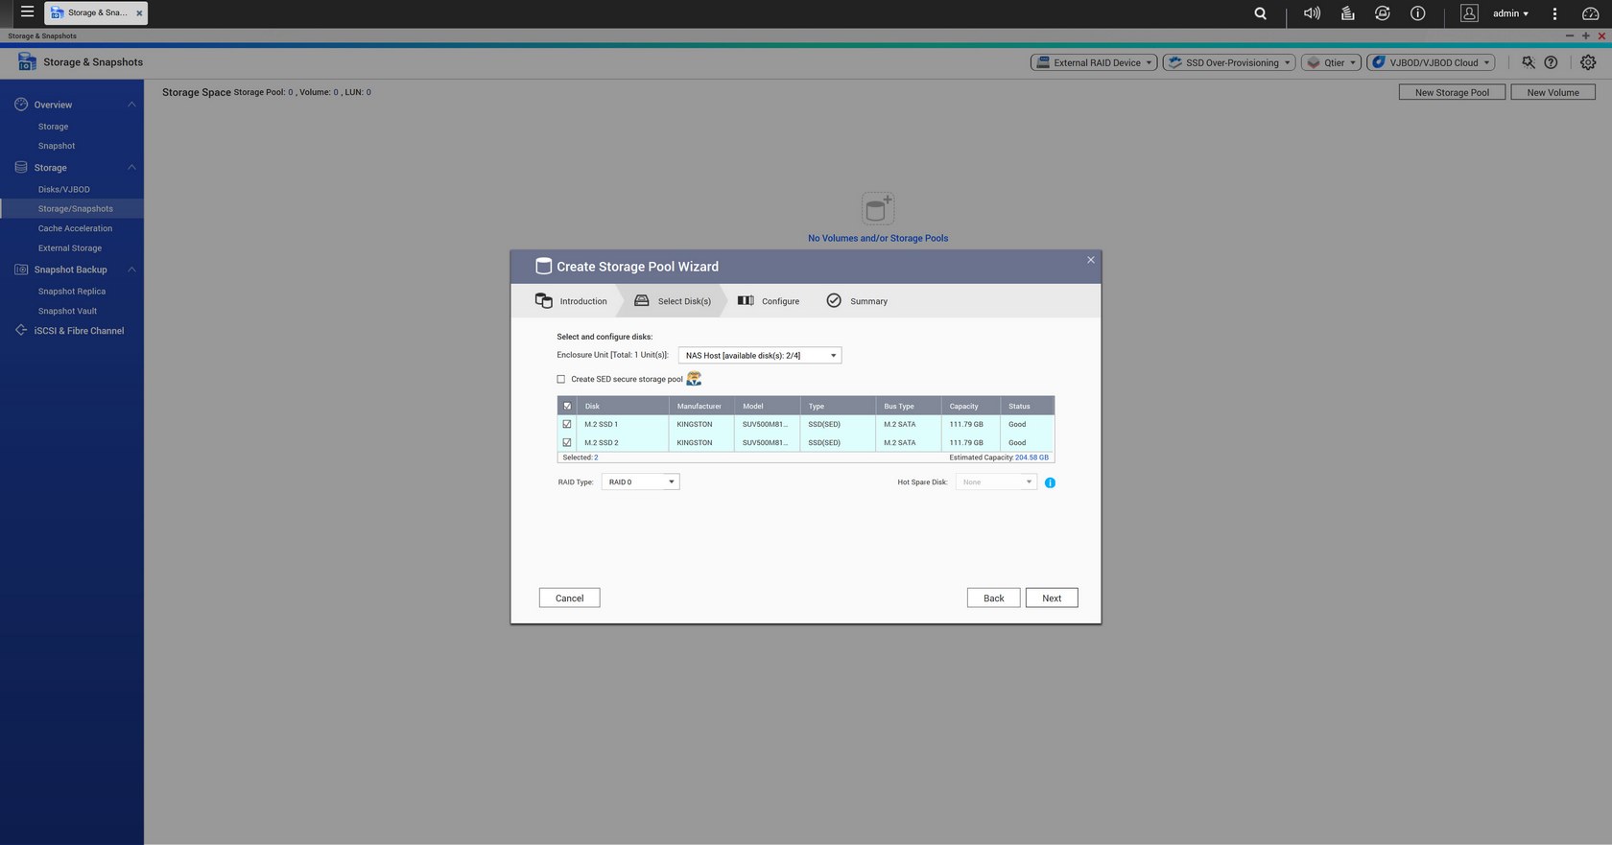This screenshot has width=1612, height=845.
Task: Open the VJBOD/VJBOD Cloud dropdown
Action: tap(1432, 62)
